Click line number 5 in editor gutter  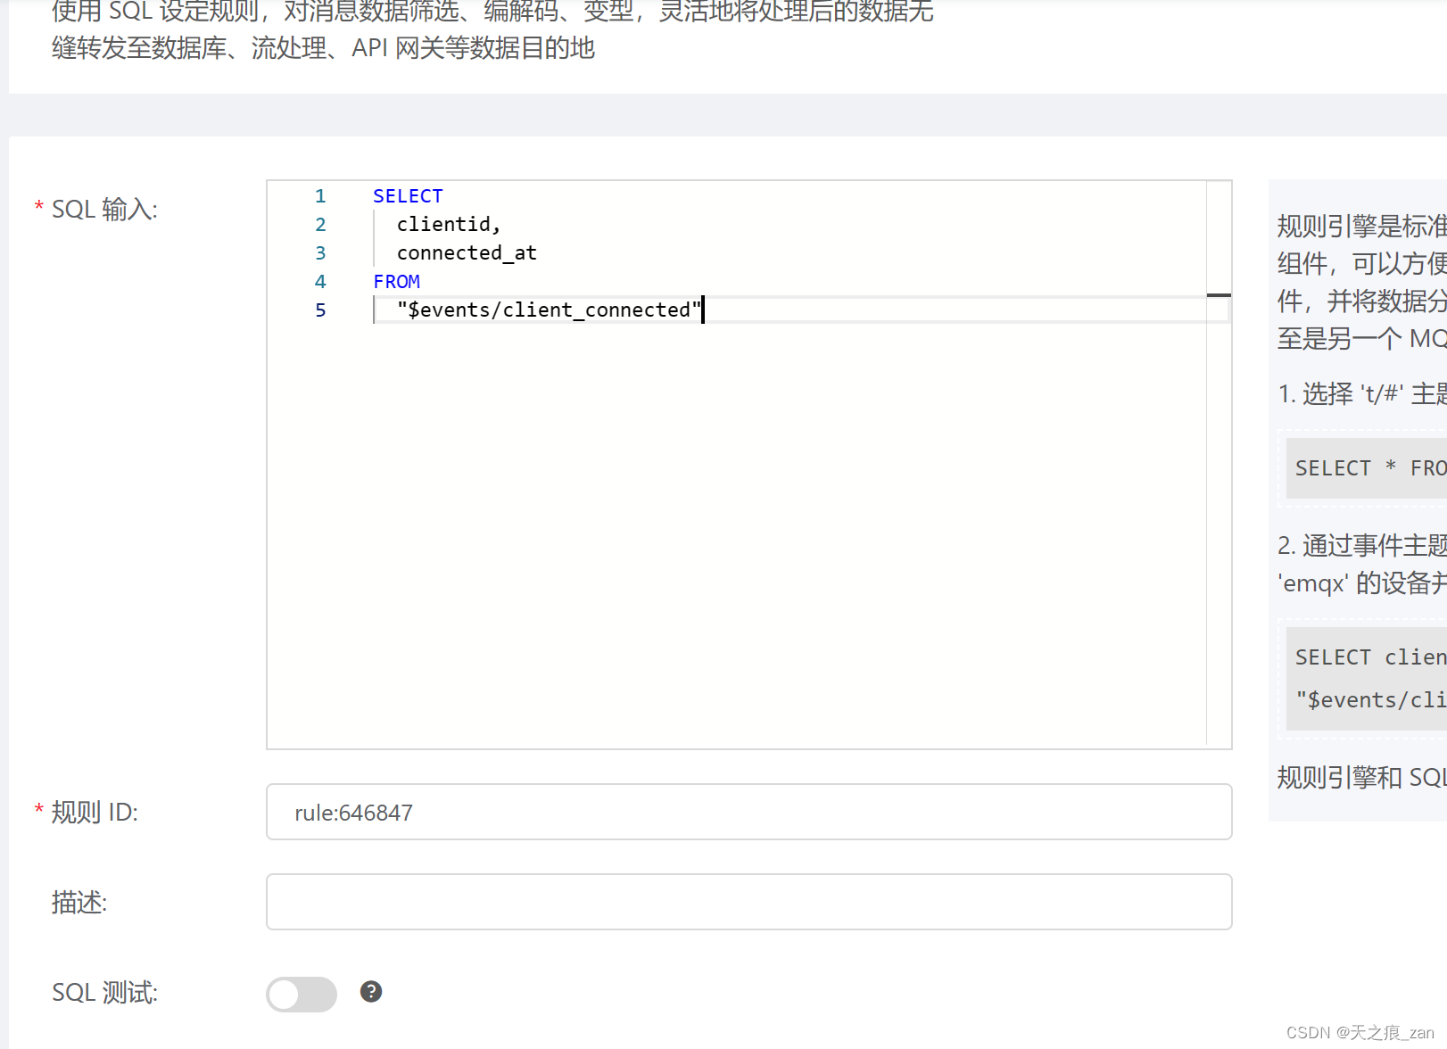pos(319,310)
